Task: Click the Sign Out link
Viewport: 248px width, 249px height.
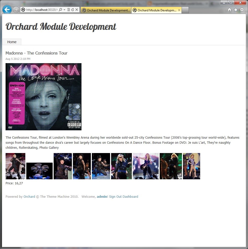Action: coord(115,197)
